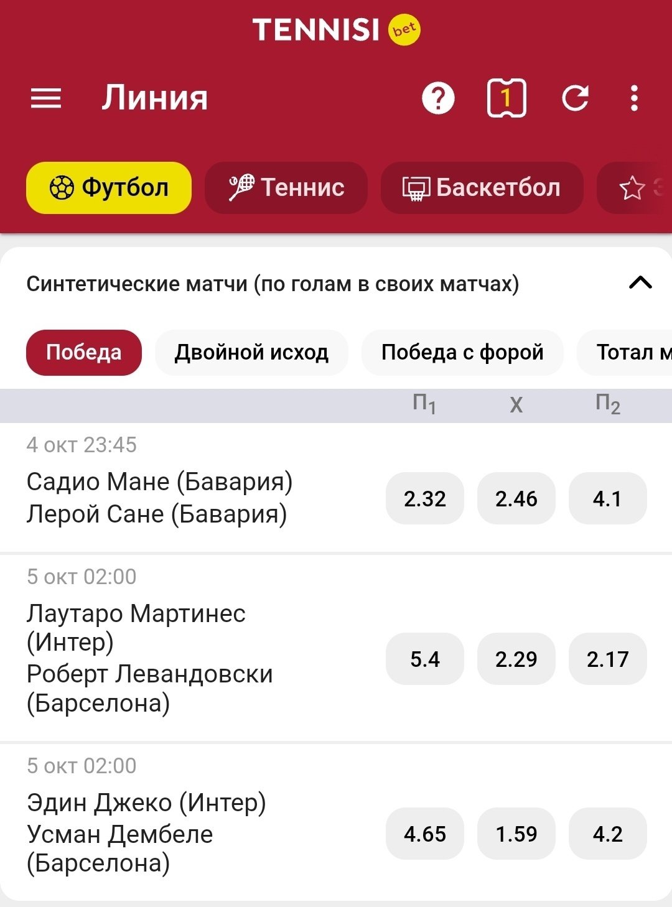Open the Садио Мане vs Лерой Сане match

[159, 498]
